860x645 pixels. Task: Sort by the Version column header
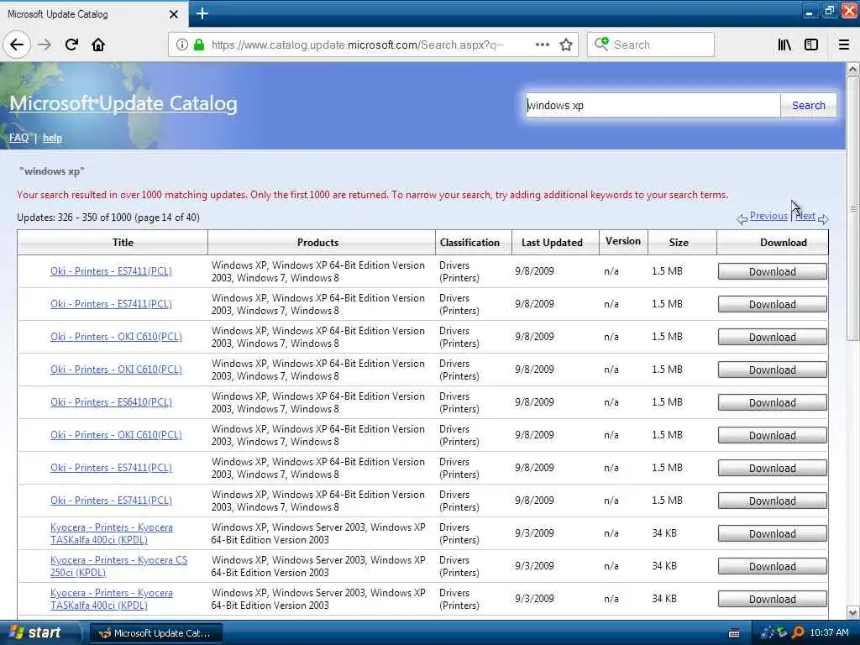(x=623, y=241)
